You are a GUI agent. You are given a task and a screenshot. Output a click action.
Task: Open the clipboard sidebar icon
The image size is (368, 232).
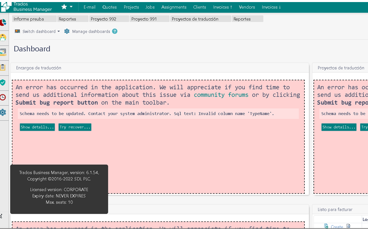coord(3,67)
